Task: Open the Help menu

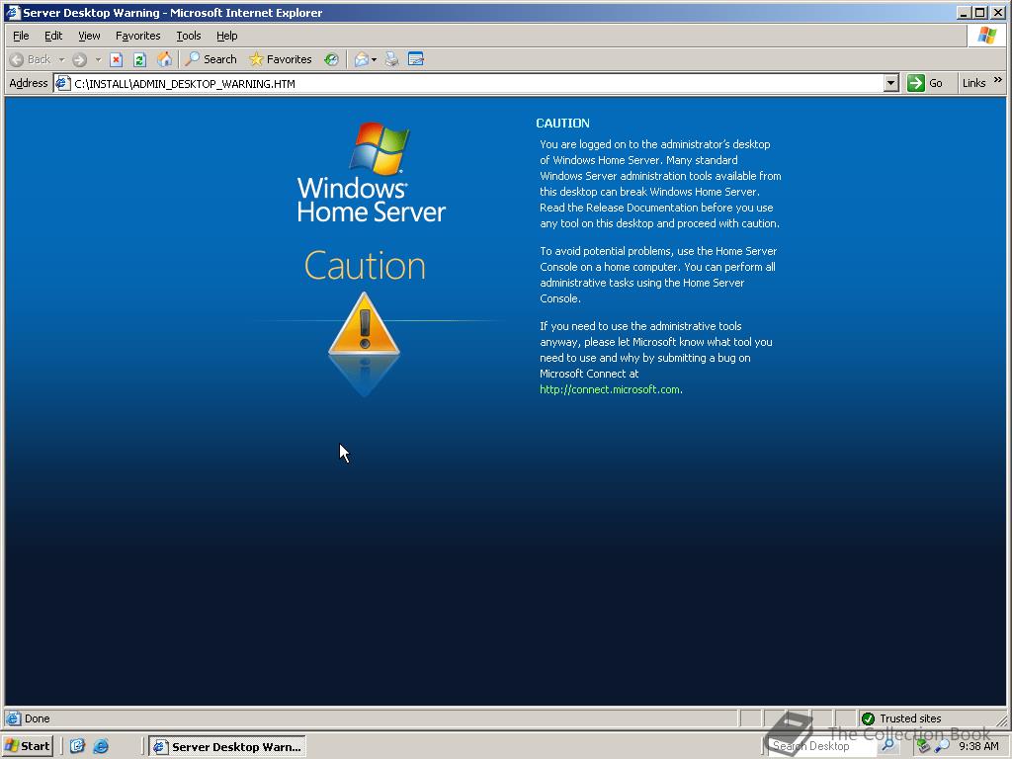Action: click(x=226, y=36)
